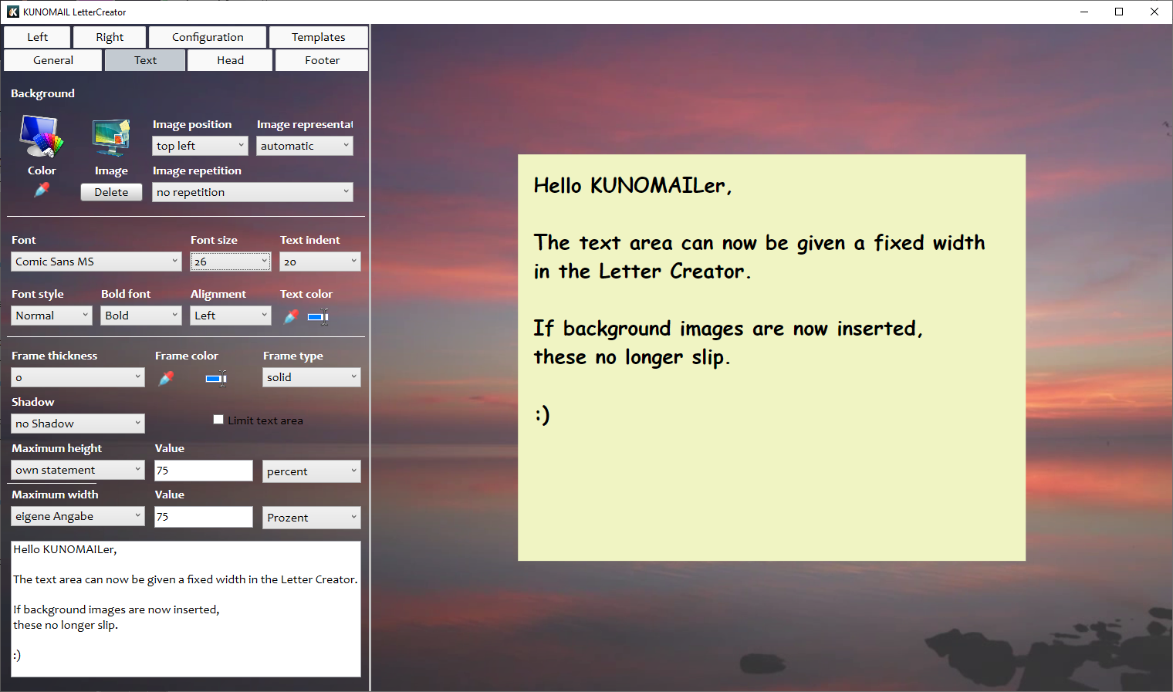Open the Maximum height percent unit dropdown
The image size is (1173, 692).
pos(312,471)
